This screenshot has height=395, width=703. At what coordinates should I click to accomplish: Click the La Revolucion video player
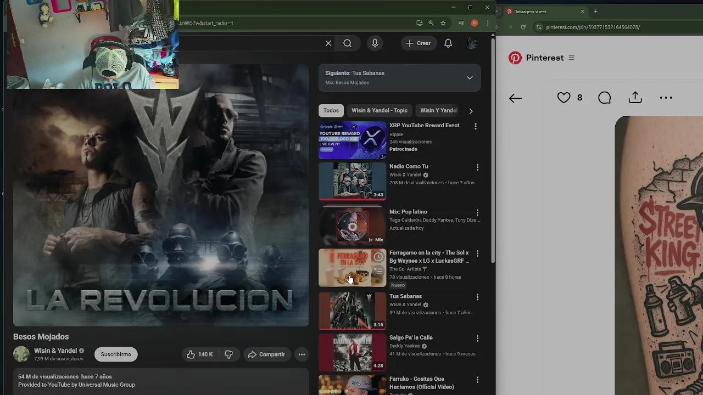(161, 195)
